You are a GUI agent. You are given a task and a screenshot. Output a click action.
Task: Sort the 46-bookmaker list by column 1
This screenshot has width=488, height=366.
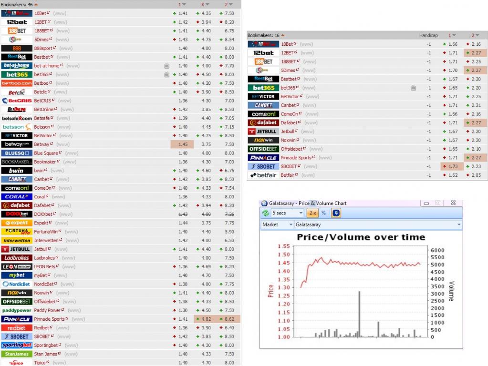(182, 4)
